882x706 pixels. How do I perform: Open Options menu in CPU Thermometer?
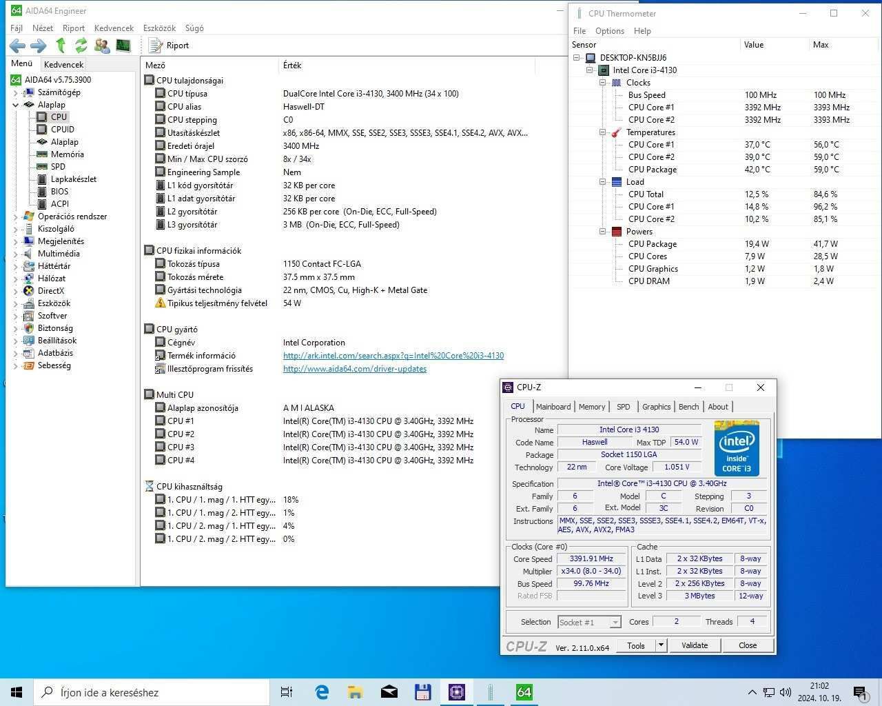pos(610,31)
